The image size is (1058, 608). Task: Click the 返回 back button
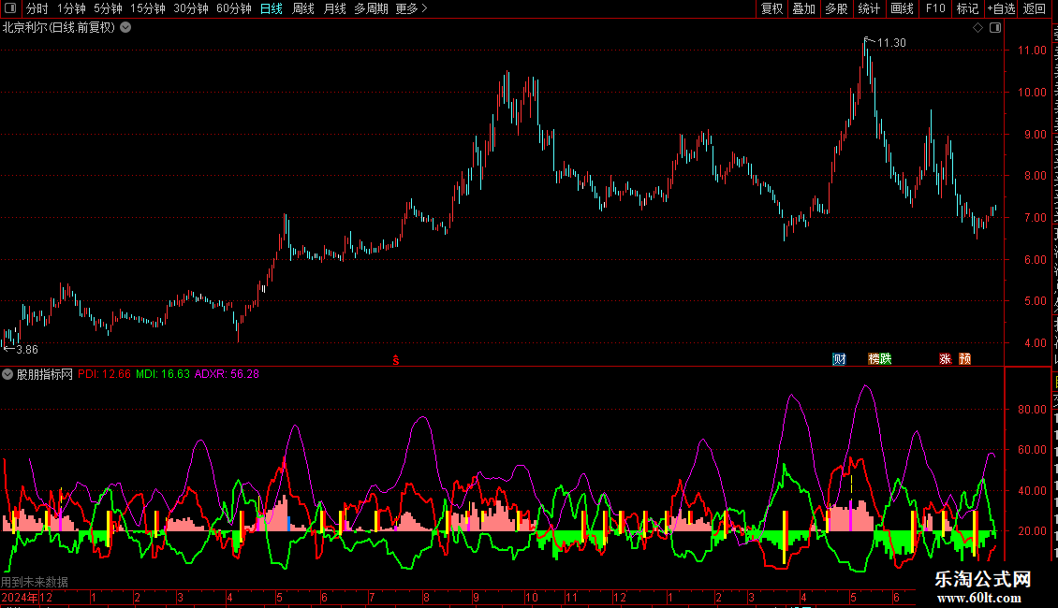[x=1034, y=8]
